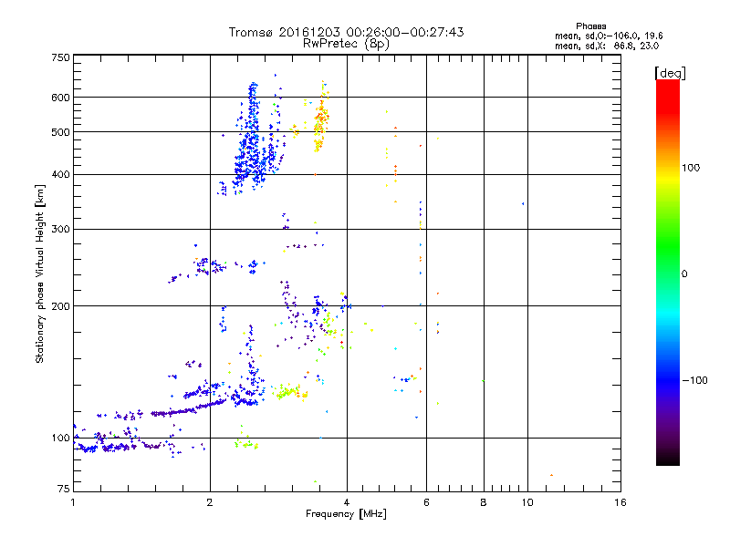Click the colorbar tick label '100'

(x=691, y=168)
